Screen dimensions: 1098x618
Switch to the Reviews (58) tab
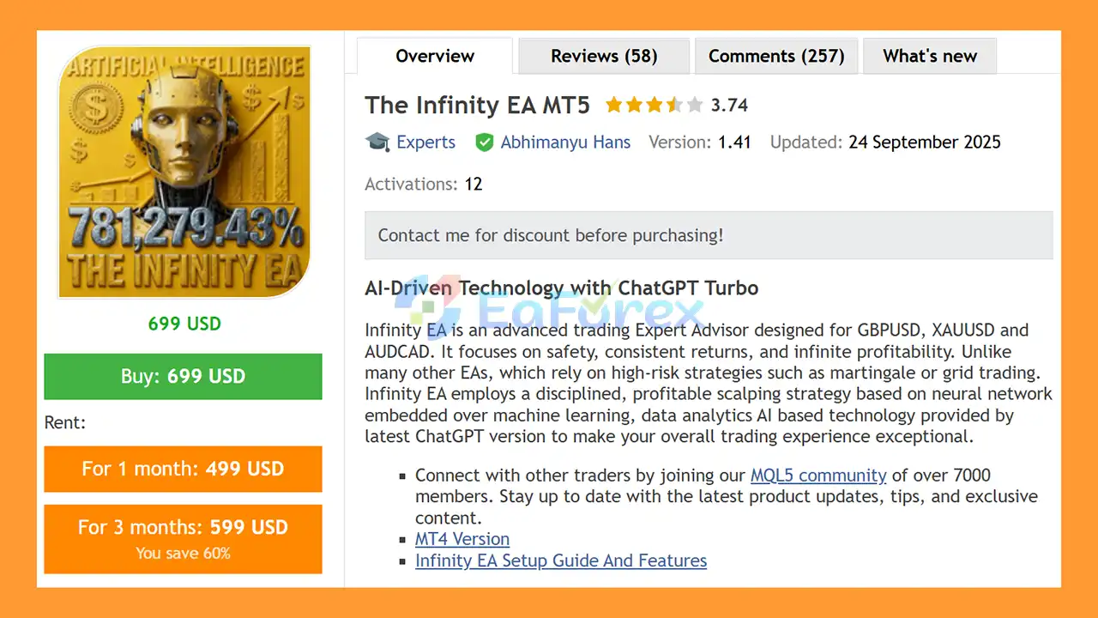click(604, 57)
